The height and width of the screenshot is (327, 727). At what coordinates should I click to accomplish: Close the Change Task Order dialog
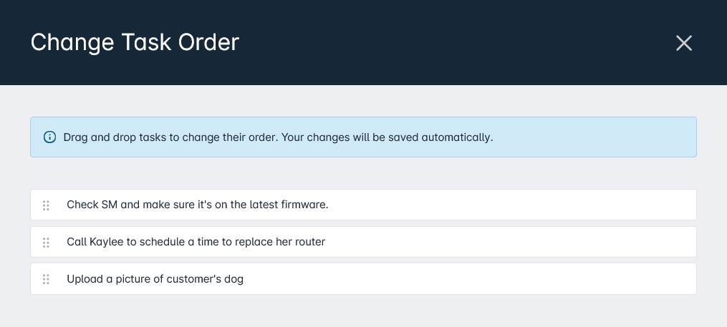click(684, 43)
